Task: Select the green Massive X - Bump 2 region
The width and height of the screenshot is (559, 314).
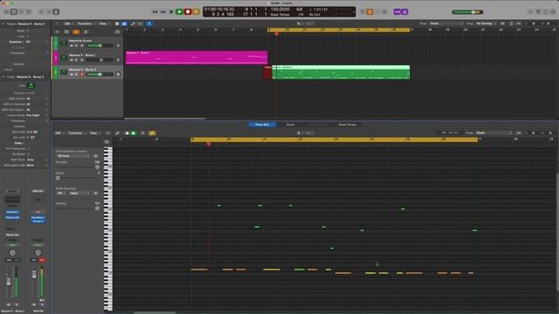Action: point(341,72)
